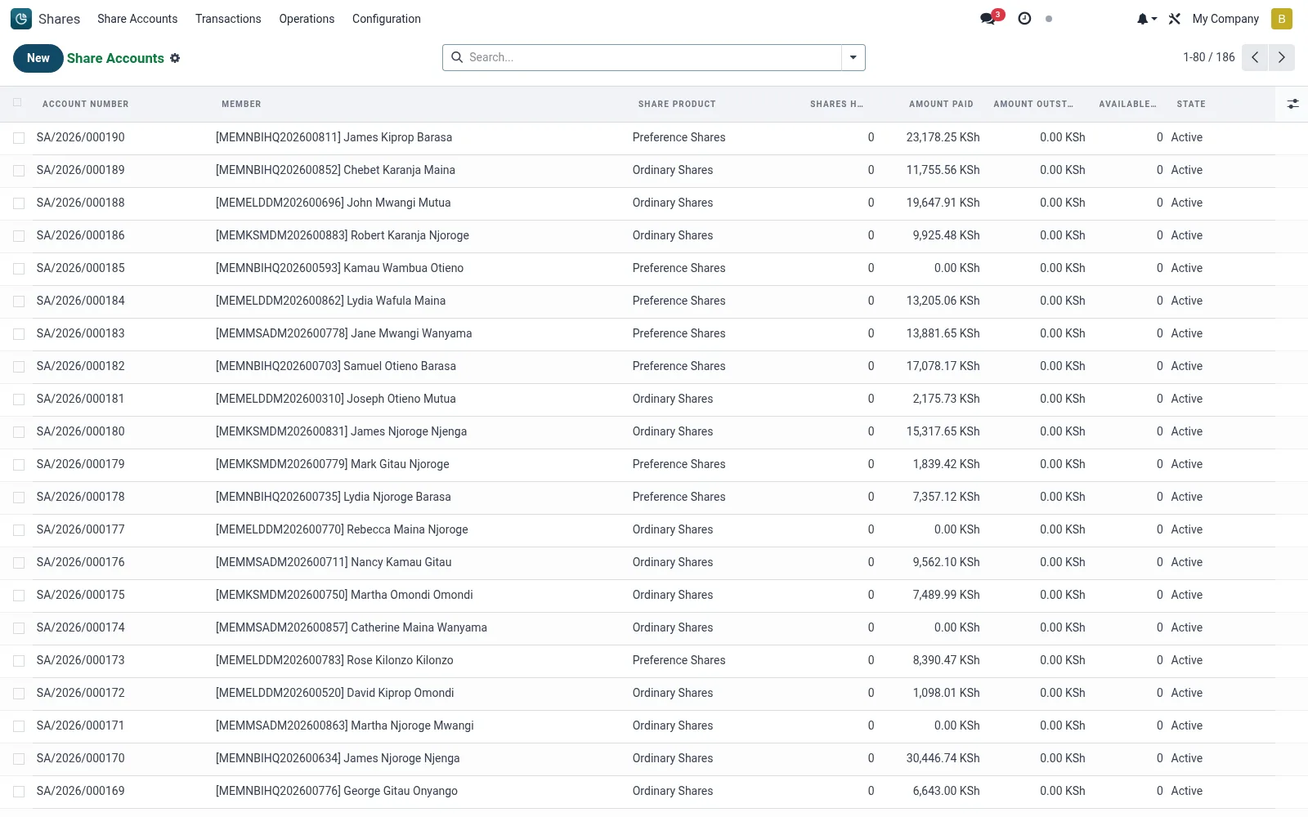Open the developer tools wrench icon
Viewport: 1308px width, 817px height.
(x=1175, y=19)
